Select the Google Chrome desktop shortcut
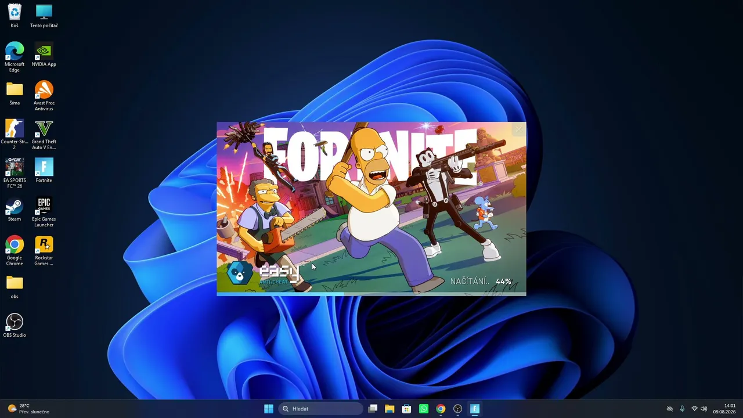Viewport: 743px width, 418px height. tap(15, 251)
